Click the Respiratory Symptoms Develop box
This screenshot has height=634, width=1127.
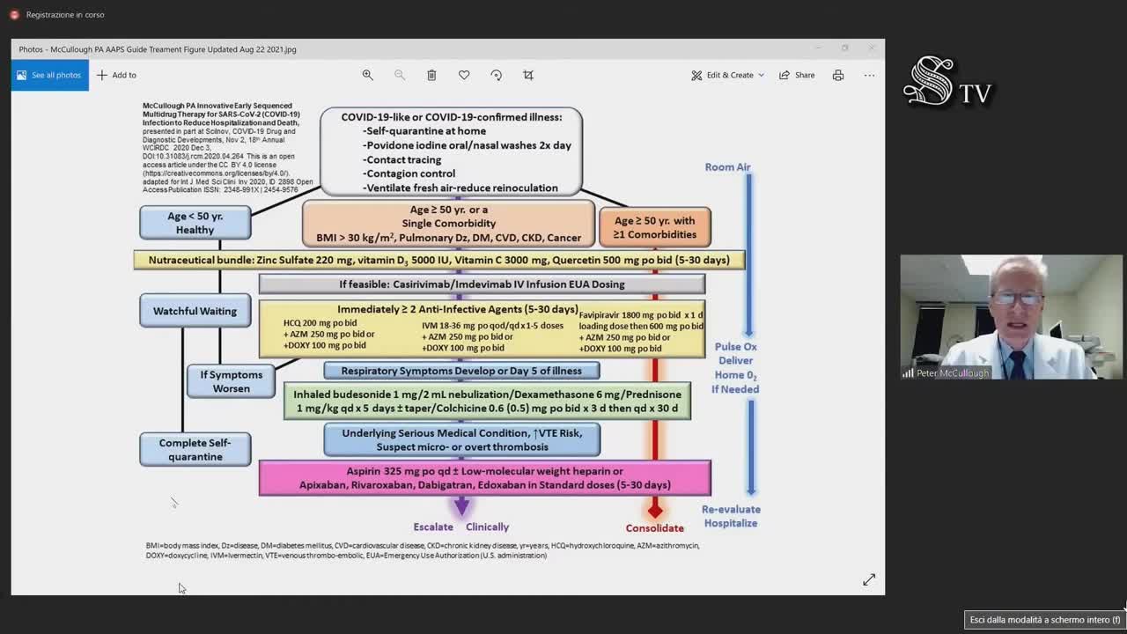[x=461, y=371]
